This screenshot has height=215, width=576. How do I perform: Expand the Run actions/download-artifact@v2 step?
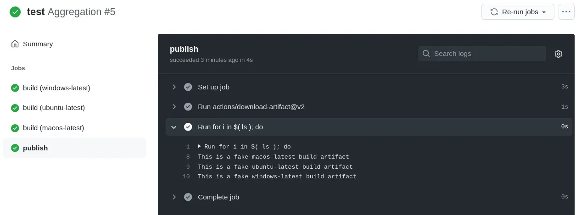pyautogui.click(x=174, y=107)
